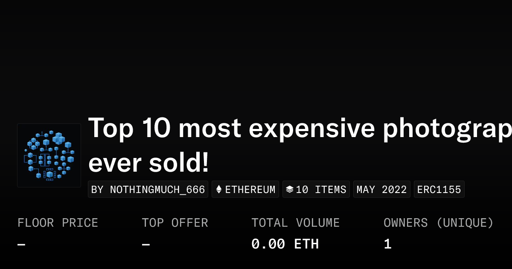Open the NOTHINGMUCH_666 creator profile link
512x269 pixels.
tap(157, 190)
